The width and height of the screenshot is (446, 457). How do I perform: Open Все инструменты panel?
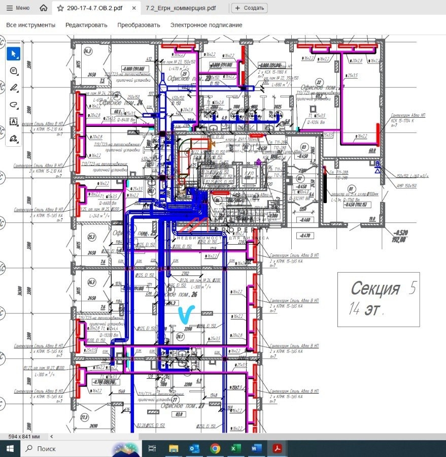30,25
